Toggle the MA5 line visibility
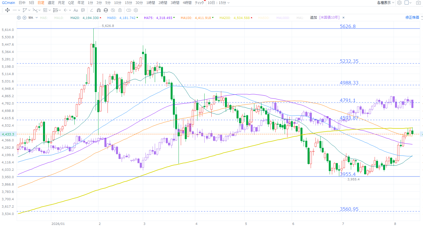 click(44, 18)
